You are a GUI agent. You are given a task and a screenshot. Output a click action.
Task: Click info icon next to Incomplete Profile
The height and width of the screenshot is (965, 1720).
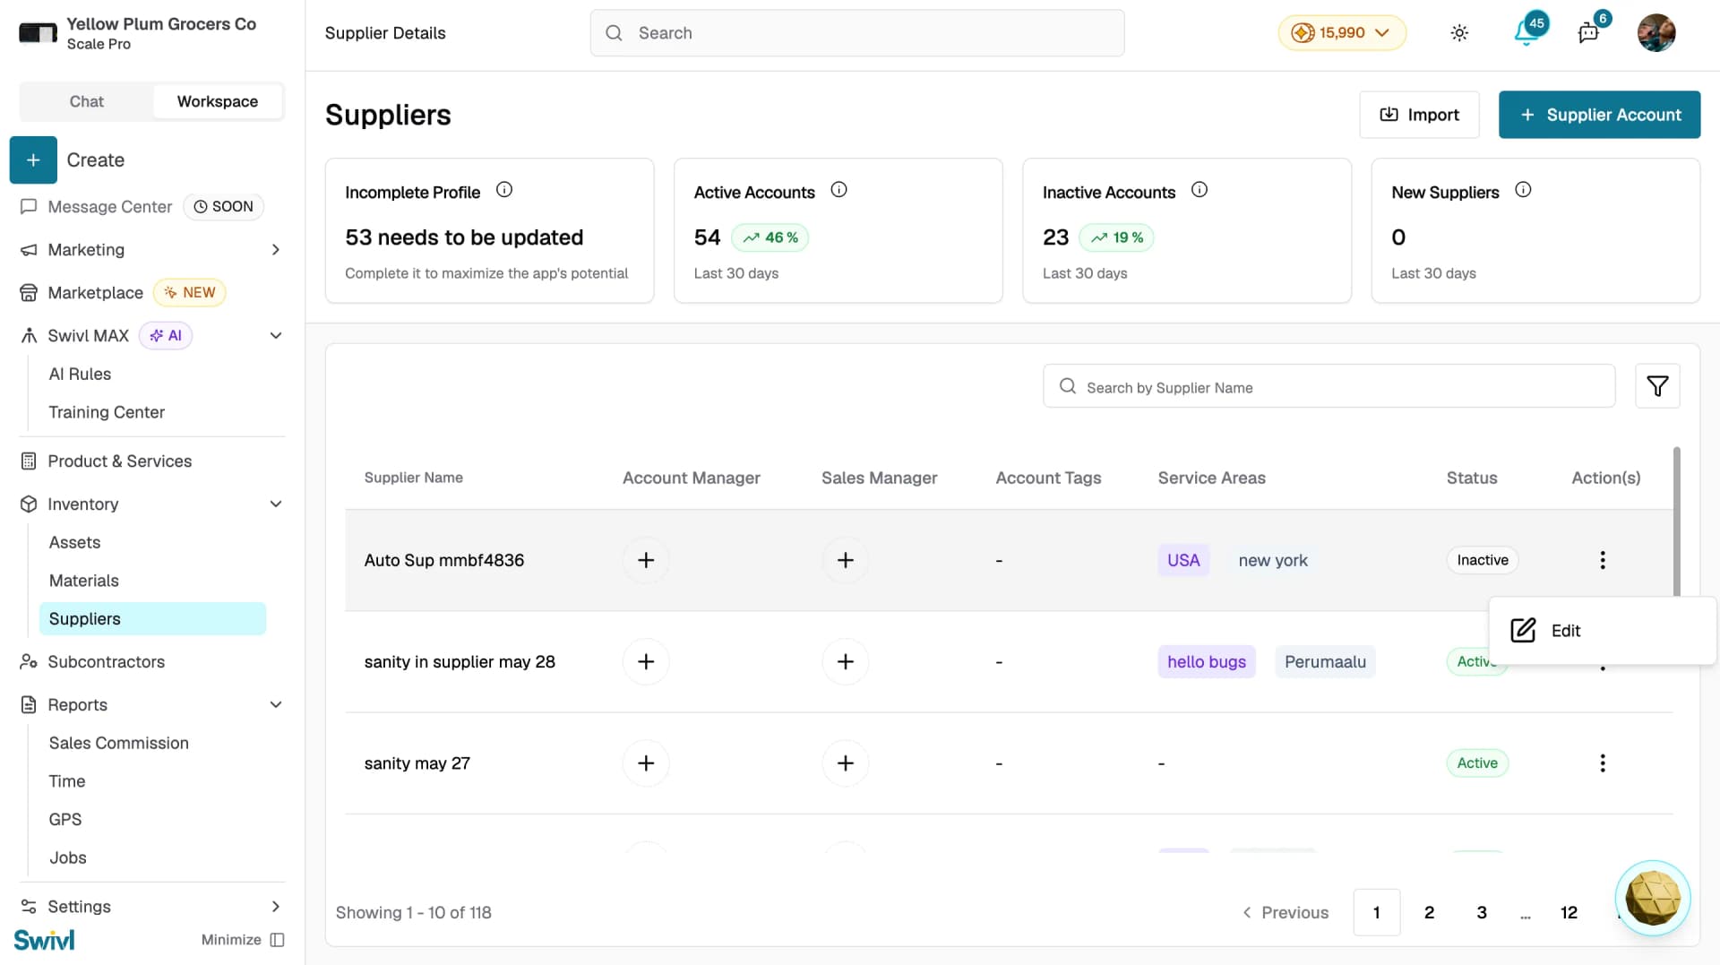pyautogui.click(x=504, y=190)
